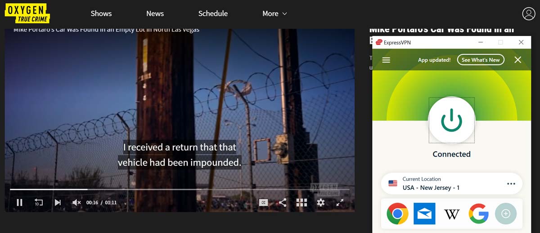Toggle the ExpressVPN power button

click(451, 120)
